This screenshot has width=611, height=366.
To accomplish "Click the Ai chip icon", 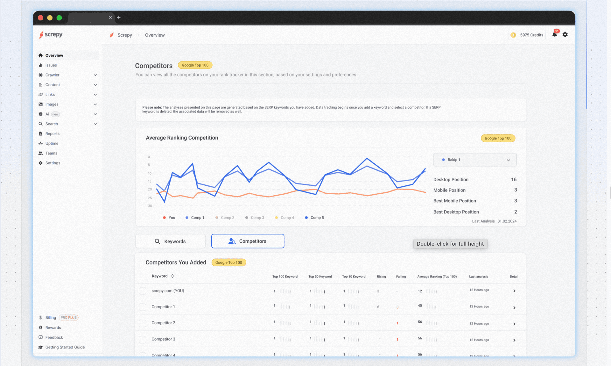I will pos(40,114).
